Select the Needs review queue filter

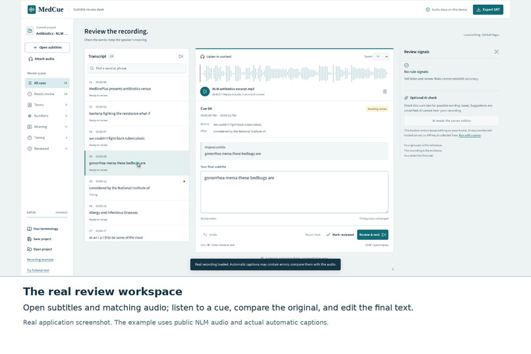coord(47,94)
